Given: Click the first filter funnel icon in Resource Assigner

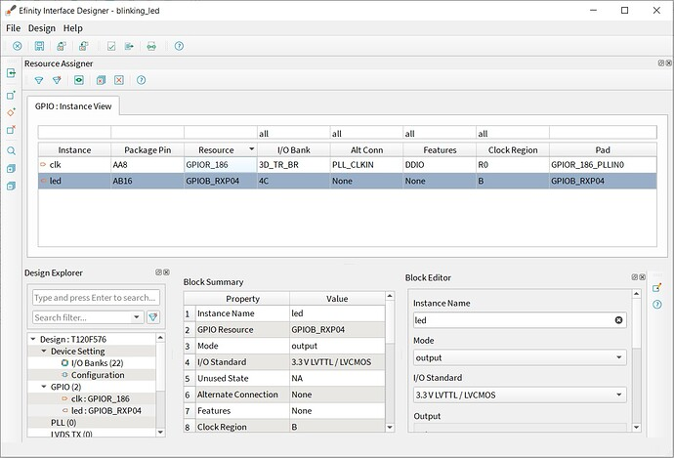Looking at the screenshot, I should [x=39, y=80].
